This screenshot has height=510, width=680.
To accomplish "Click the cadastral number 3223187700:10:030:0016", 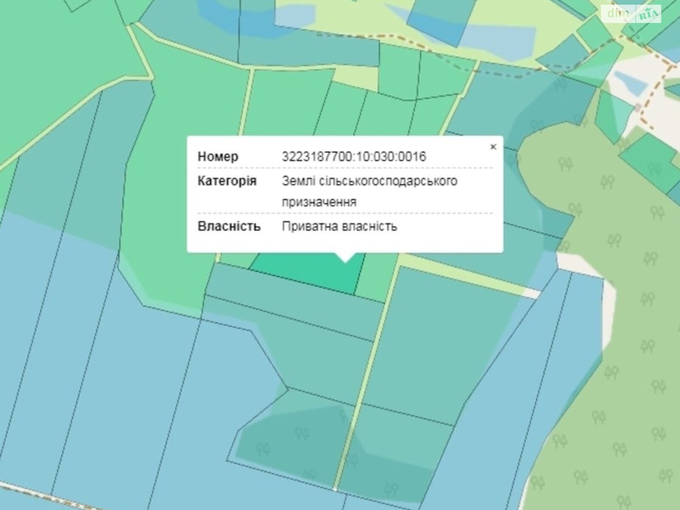I will click(x=354, y=157).
